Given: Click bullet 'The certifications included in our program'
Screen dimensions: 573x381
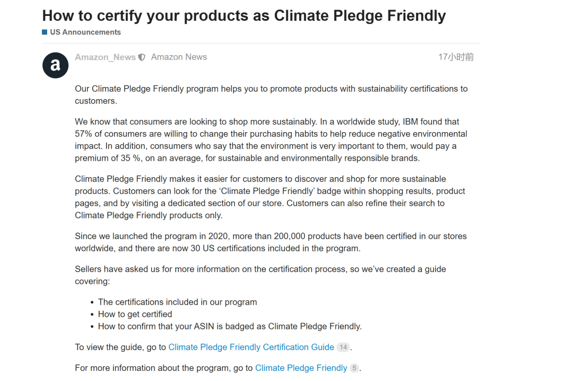Looking at the screenshot, I should pyautogui.click(x=177, y=302).
